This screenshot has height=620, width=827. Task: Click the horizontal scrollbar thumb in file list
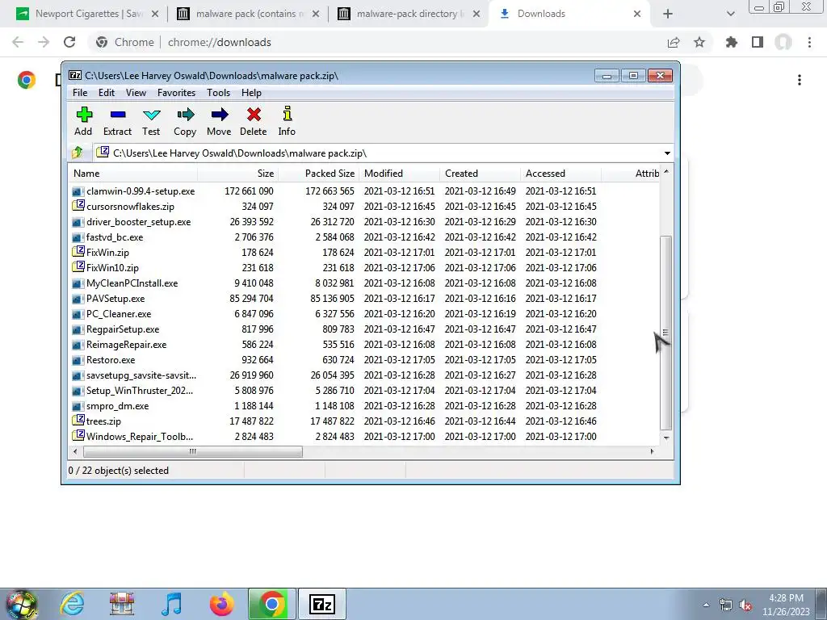coord(192,452)
